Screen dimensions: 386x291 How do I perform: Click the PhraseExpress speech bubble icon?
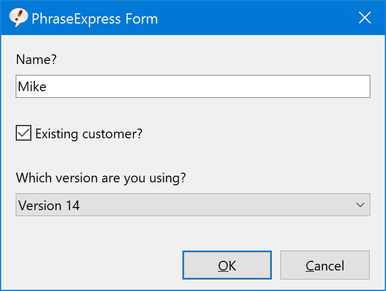point(19,18)
